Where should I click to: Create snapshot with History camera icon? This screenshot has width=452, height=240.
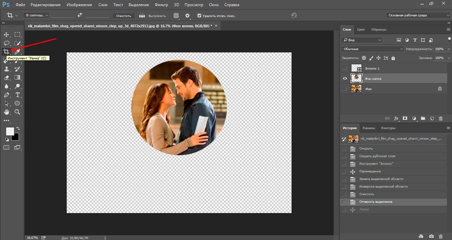click(431, 236)
